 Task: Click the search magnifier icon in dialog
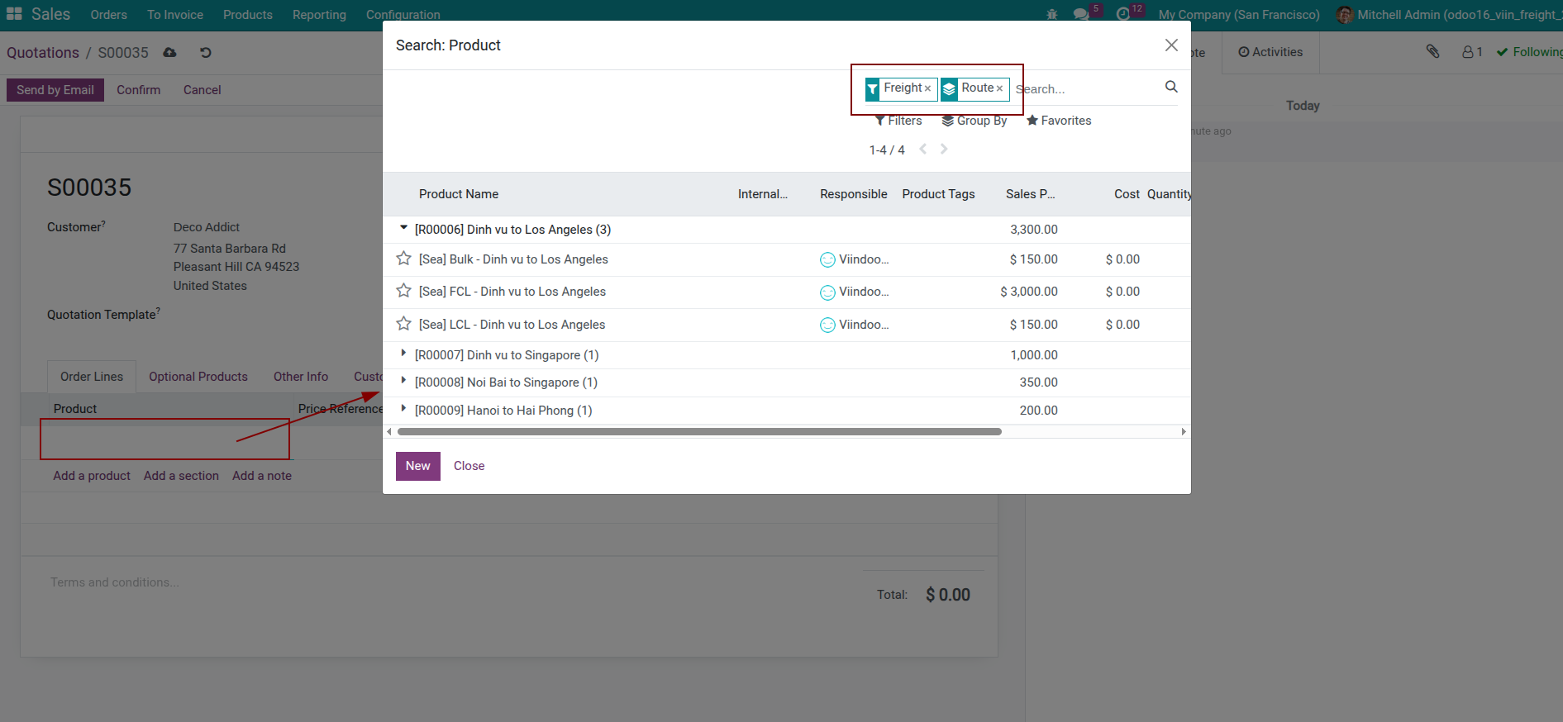(x=1171, y=87)
